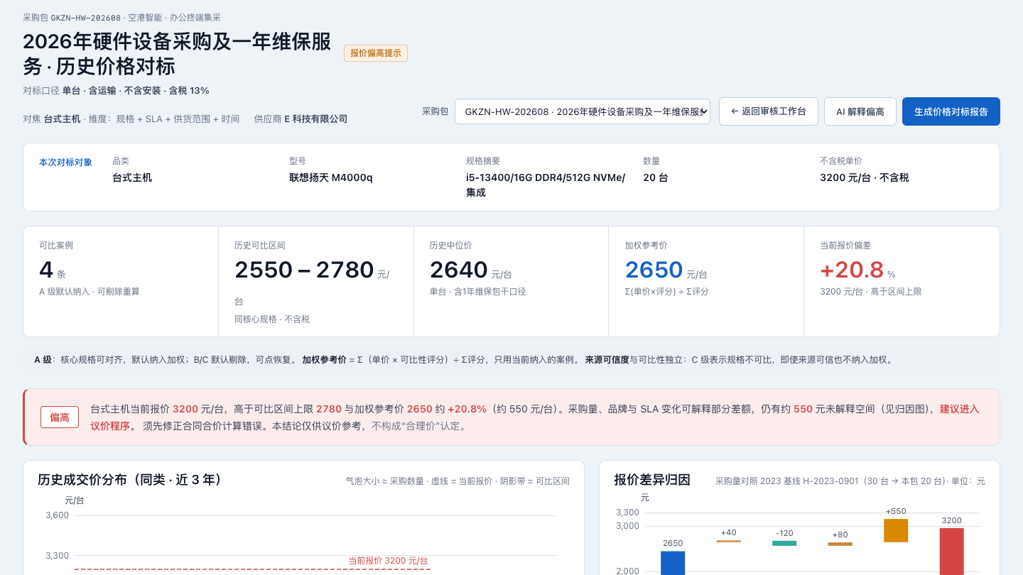This screenshot has height=575, width=1023.
Task: Click the red 3200 bar in waterfall chart
Action: (951, 552)
